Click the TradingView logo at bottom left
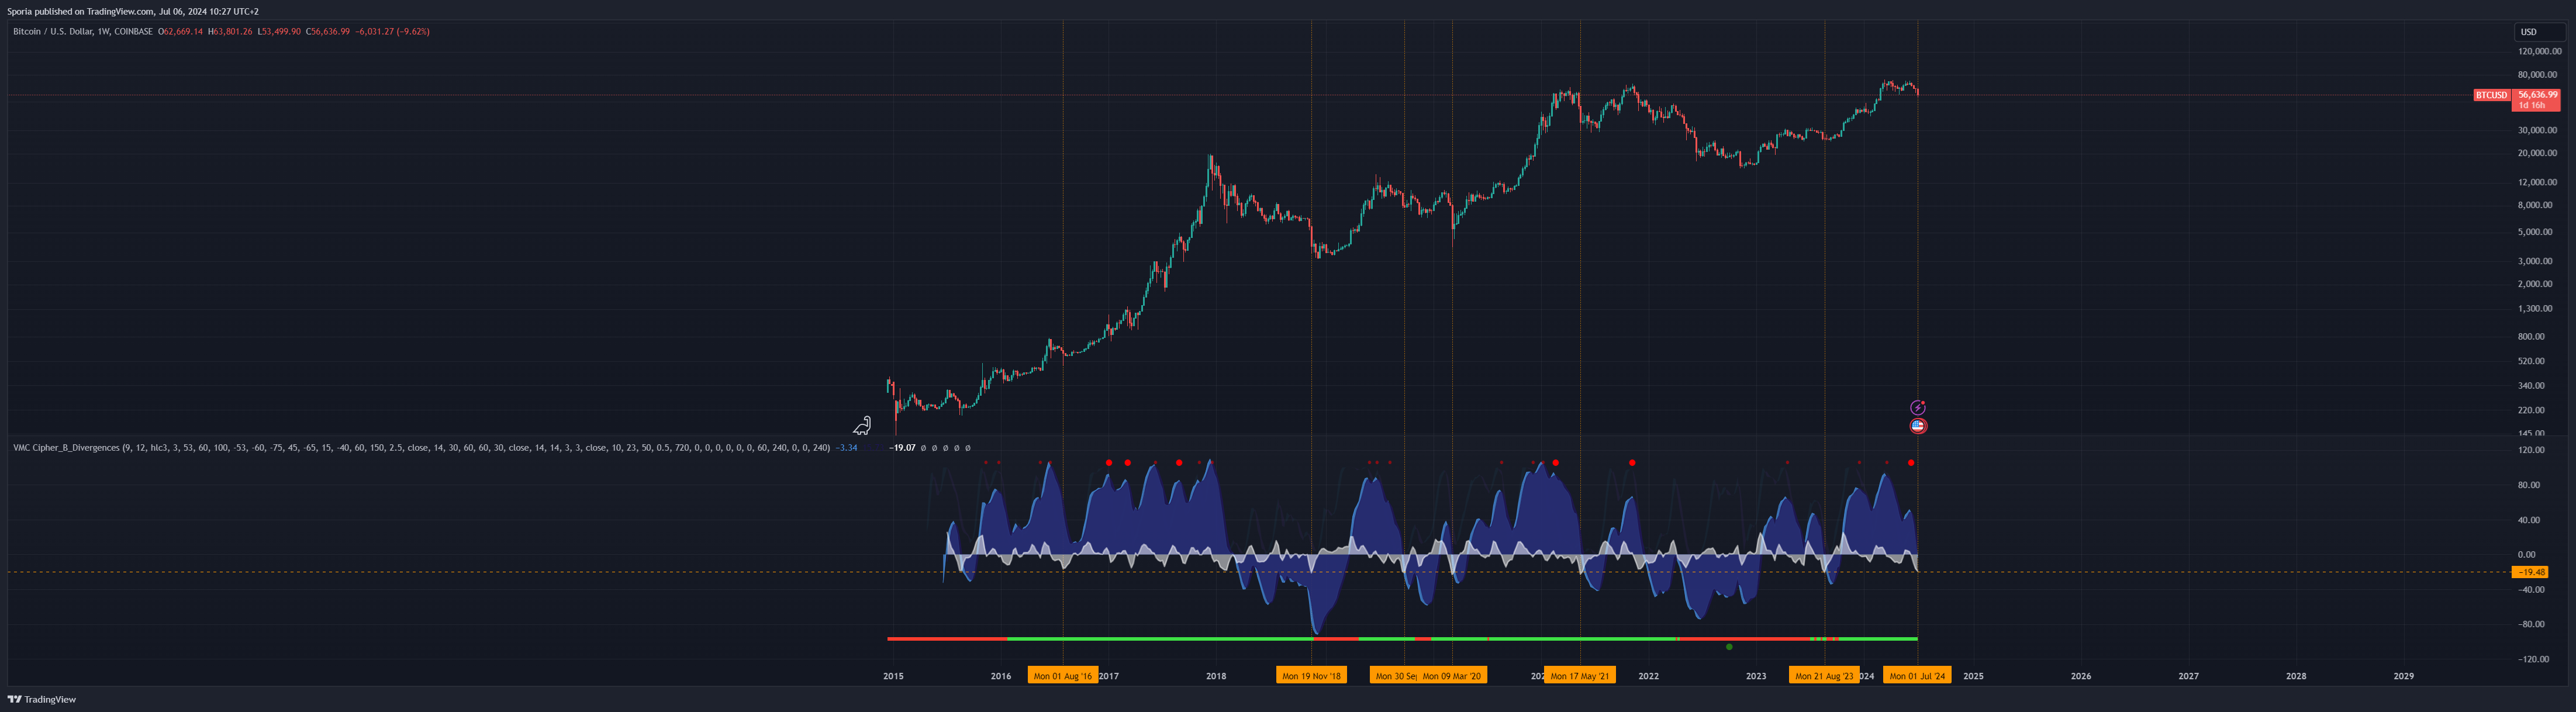The width and height of the screenshot is (2576, 712). 42,699
